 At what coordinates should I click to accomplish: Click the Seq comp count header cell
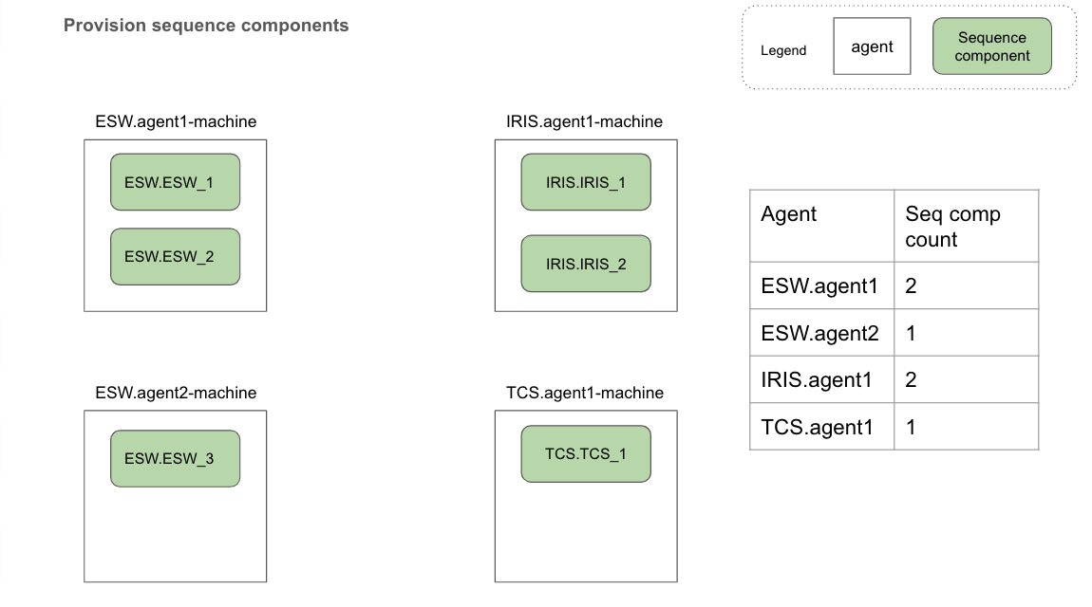tap(966, 226)
